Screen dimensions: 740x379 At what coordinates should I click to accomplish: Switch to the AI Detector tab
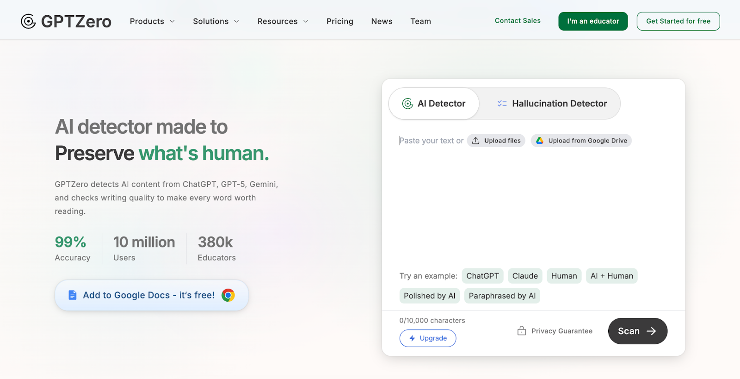434,104
